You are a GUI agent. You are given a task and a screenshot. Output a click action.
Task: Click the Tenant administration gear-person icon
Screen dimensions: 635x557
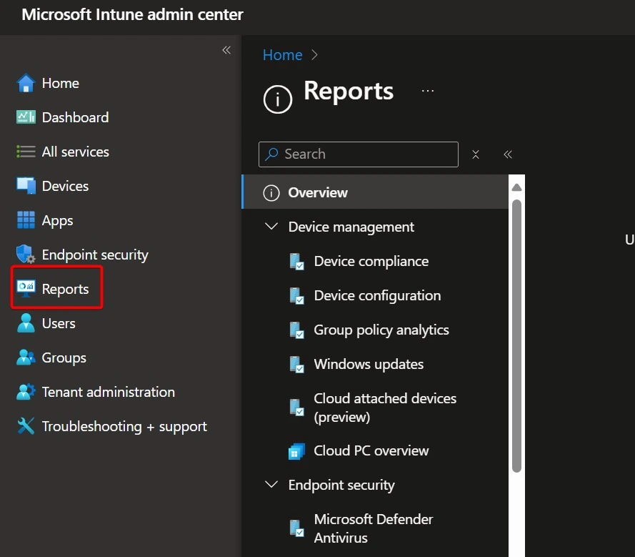26,392
